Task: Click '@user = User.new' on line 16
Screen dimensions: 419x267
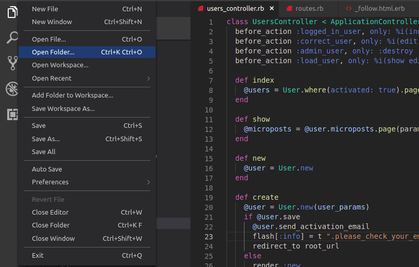Action: tap(278, 168)
